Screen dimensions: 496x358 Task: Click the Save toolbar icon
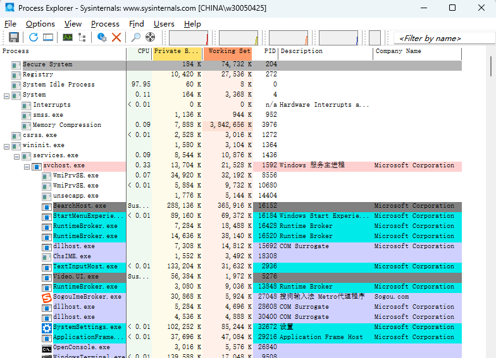(x=14, y=37)
